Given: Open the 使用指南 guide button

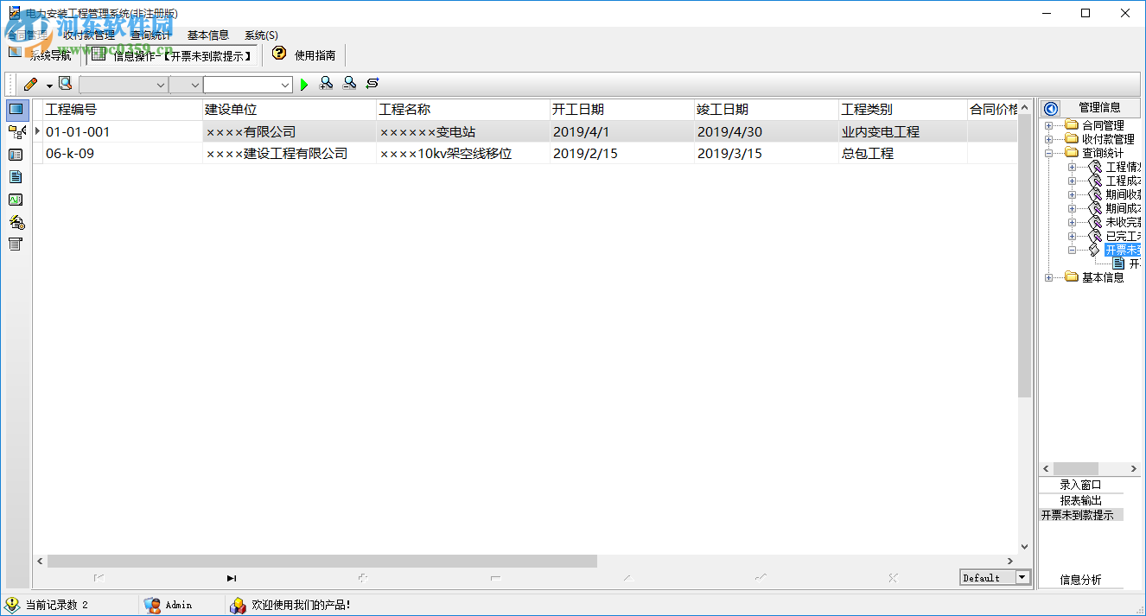Looking at the screenshot, I should pos(304,55).
